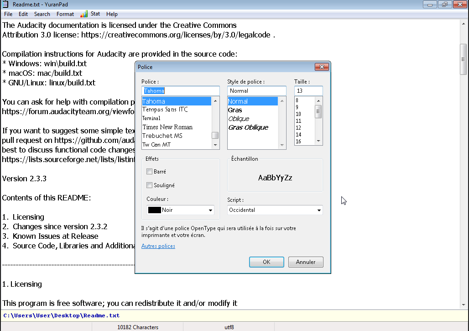Select Oblique font style

(x=253, y=119)
